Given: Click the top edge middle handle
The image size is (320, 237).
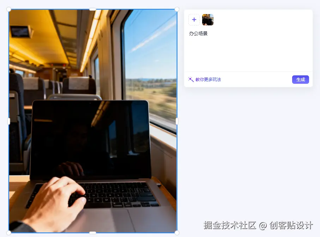Looking at the screenshot, I should pos(93,9).
